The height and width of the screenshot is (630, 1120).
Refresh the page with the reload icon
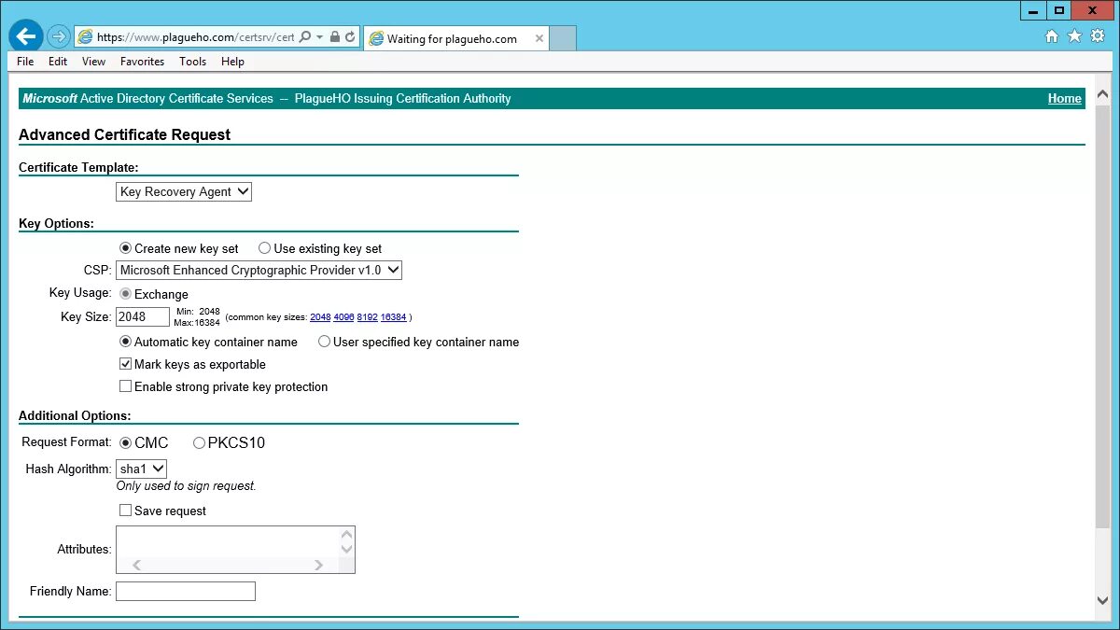point(350,37)
